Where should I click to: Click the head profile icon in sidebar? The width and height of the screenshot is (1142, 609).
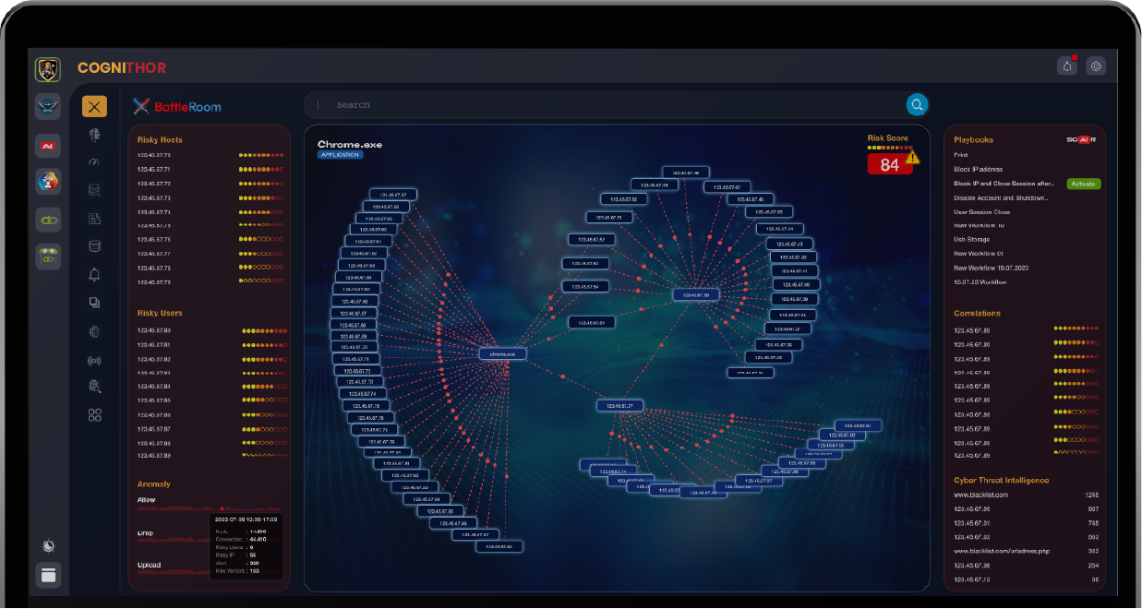(94, 135)
